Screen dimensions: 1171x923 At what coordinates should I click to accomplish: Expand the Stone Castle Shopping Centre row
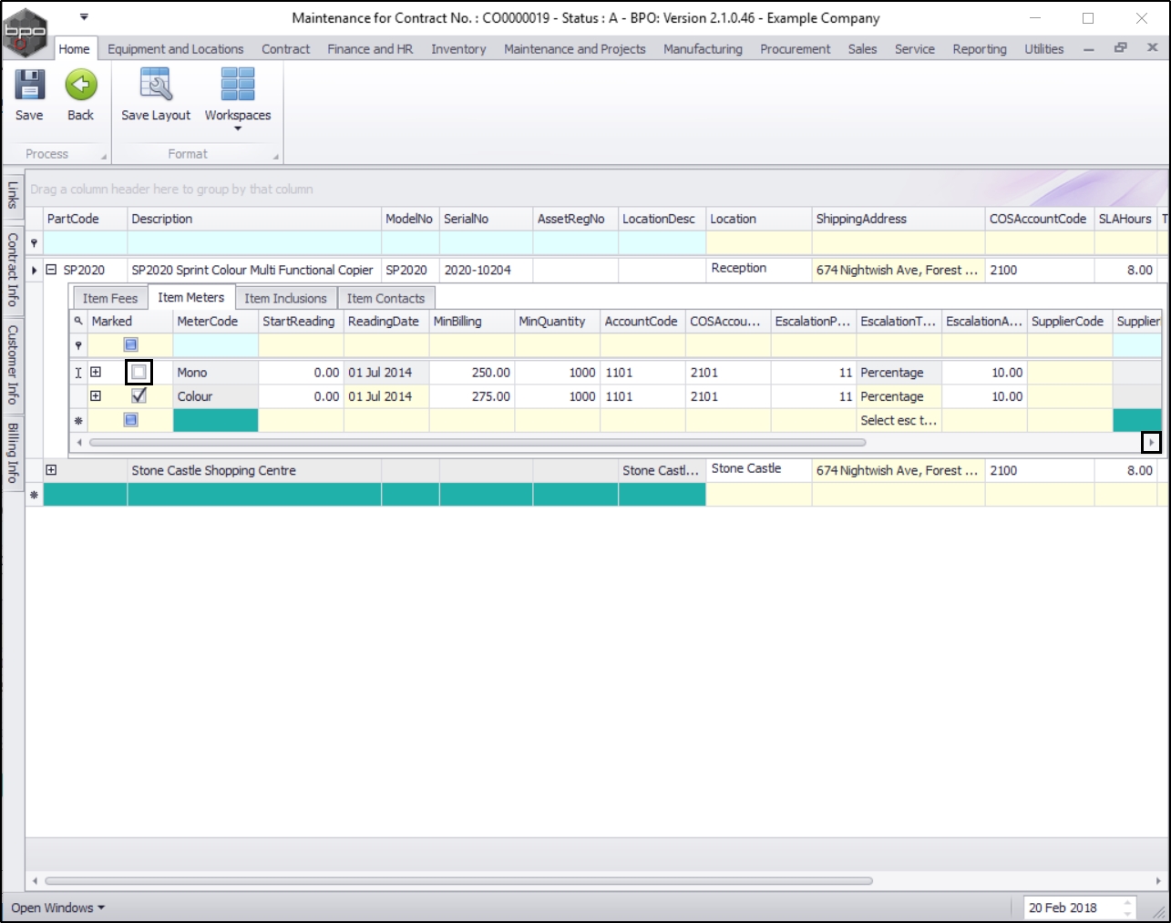click(x=51, y=470)
